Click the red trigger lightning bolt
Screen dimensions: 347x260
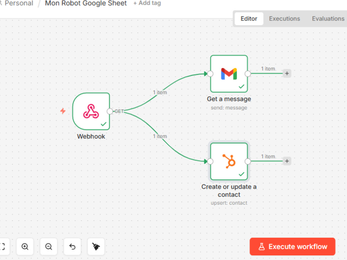coord(63,111)
